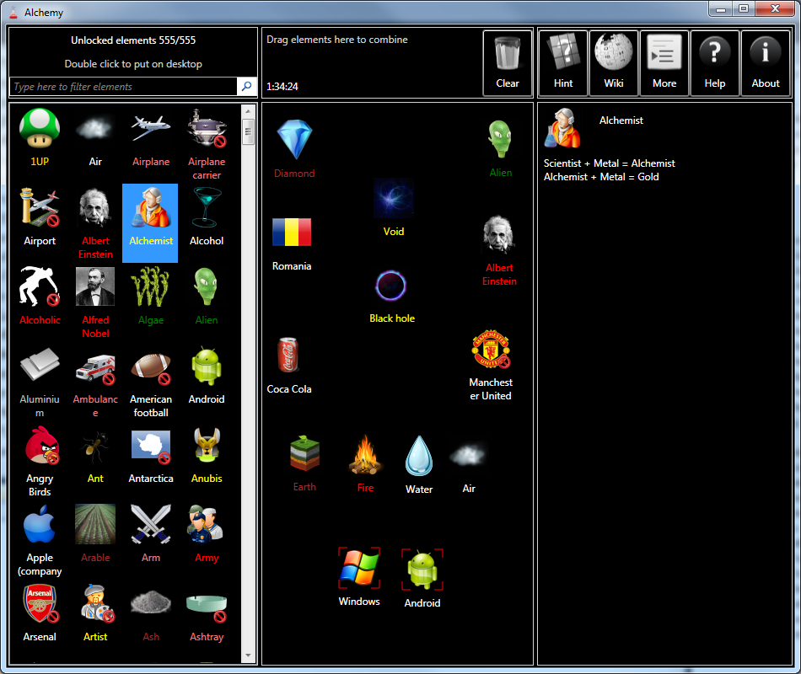This screenshot has width=801, height=674.
Task: Click the Help question mark button
Action: [715, 63]
